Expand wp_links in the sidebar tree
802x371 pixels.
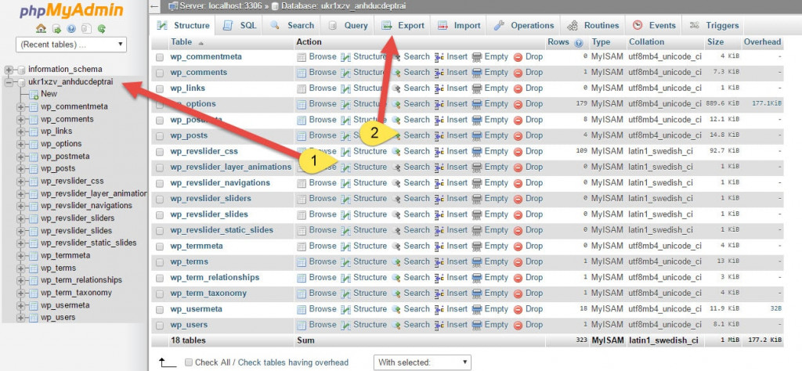[x=21, y=131]
